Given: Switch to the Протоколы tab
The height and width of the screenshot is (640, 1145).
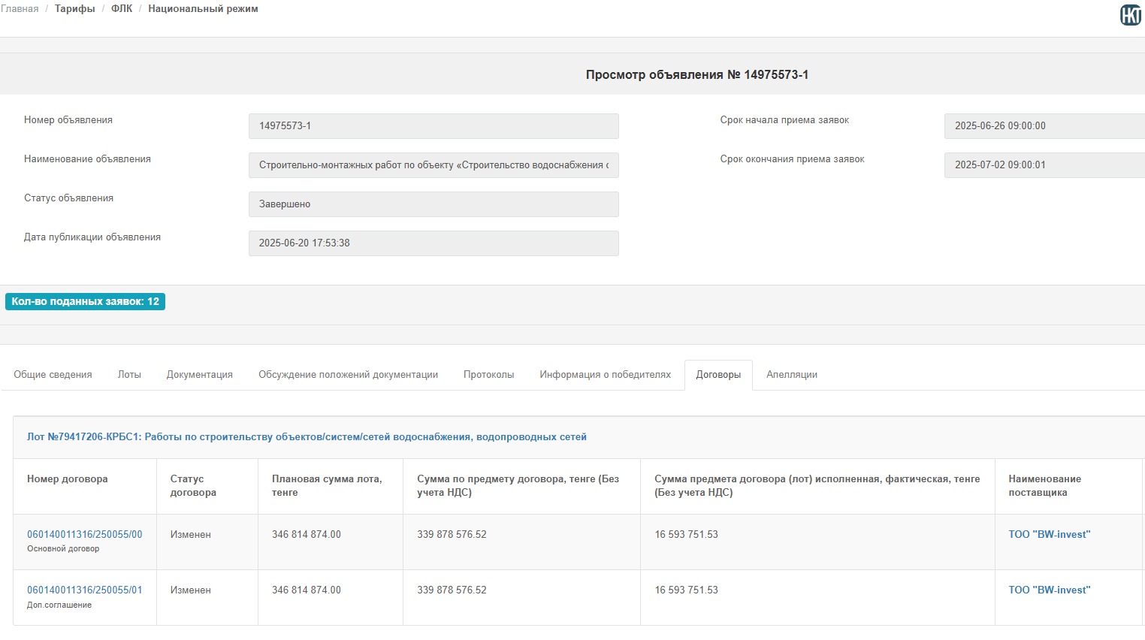Looking at the screenshot, I should pos(488,375).
